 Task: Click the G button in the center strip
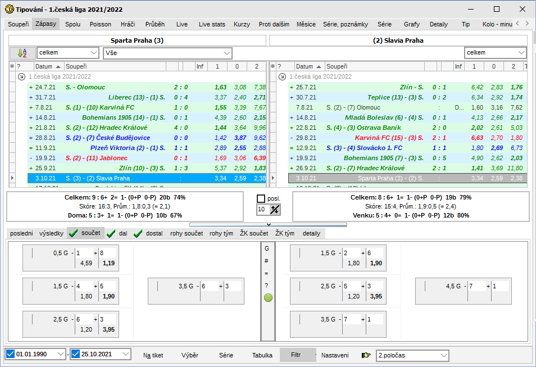pos(267,248)
